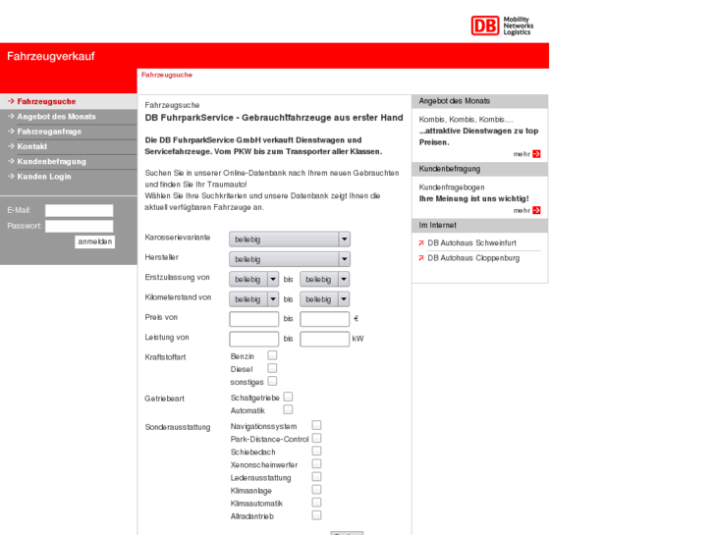Click the Kundenfragebogen text
The image size is (714, 535).
pos(452,187)
